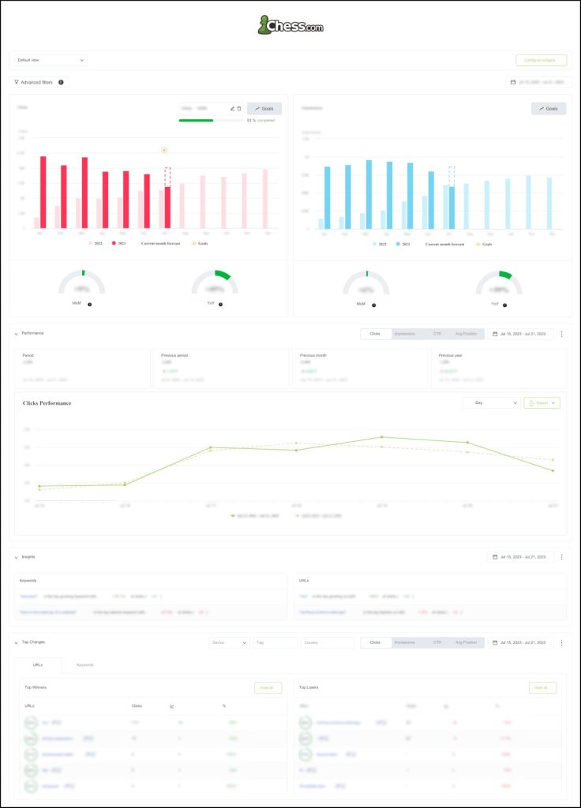Toggle Current month forecast legend in blue chart
Viewport: 581px width, 808px height.
click(x=445, y=245)
